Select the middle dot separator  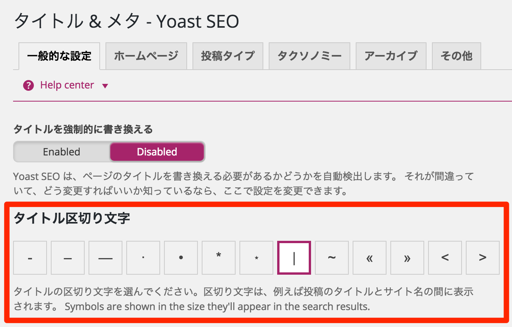click(143, 258)
